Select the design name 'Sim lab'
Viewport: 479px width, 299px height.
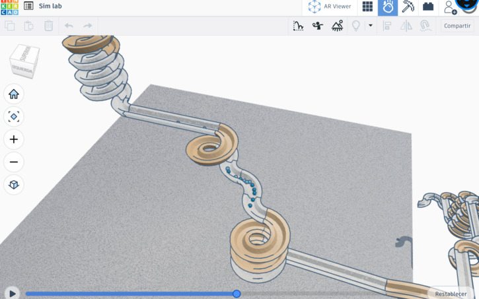[x=50, y=6]
